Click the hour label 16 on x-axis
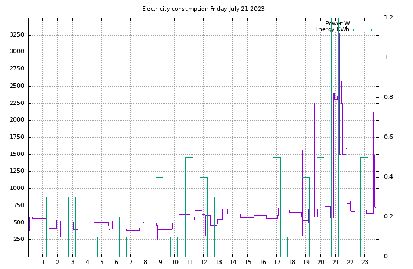Screen dimensions: 413x269 point(262,263)
